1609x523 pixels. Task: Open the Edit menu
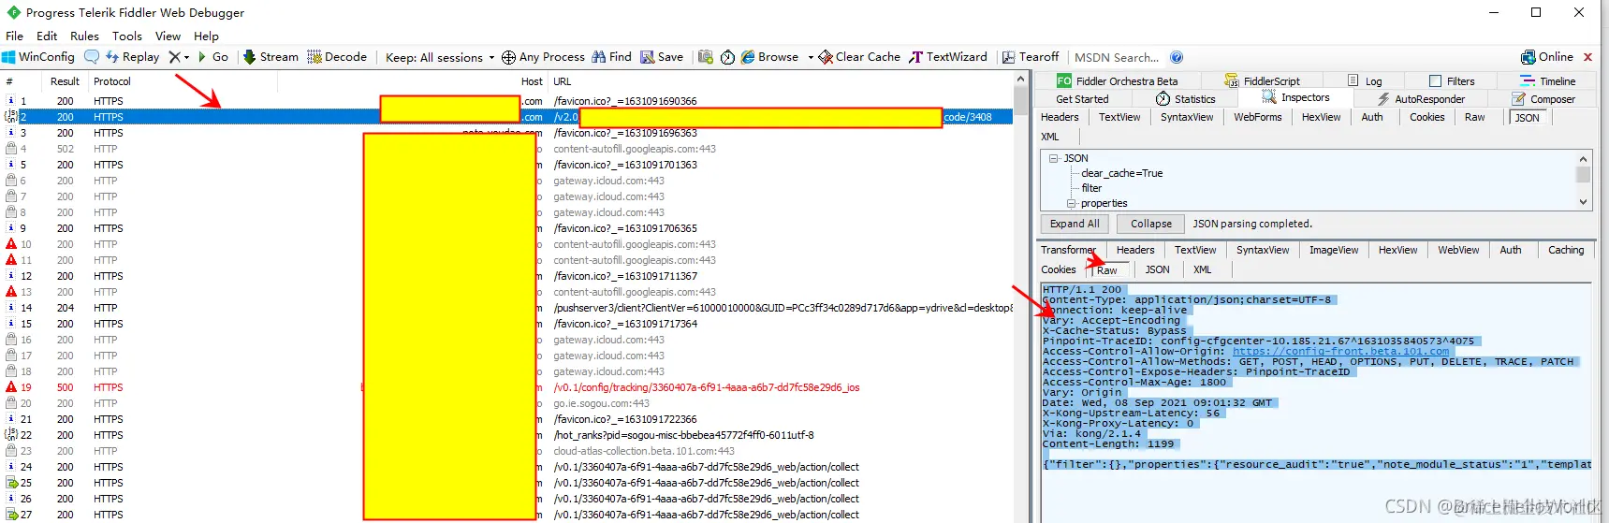pyautogui.click(x=47, y=36)
